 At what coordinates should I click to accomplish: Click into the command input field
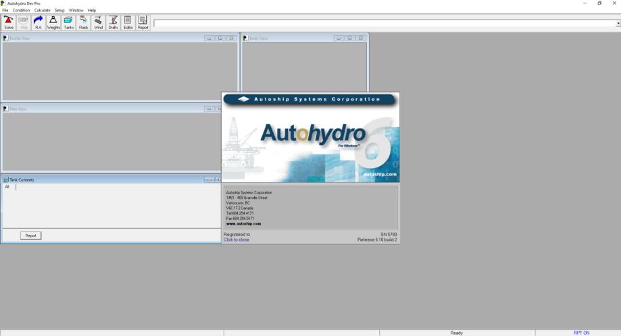(x=384, y=24)
